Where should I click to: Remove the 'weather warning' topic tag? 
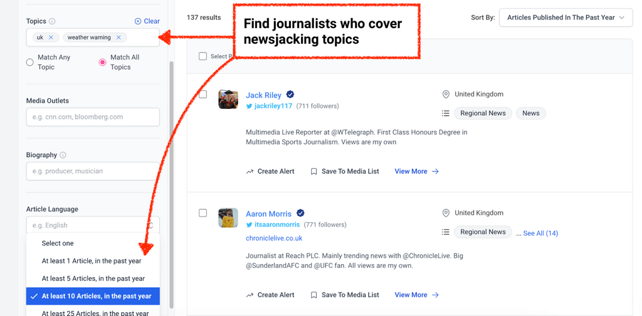pyautogui.click(x=118, y=38)
